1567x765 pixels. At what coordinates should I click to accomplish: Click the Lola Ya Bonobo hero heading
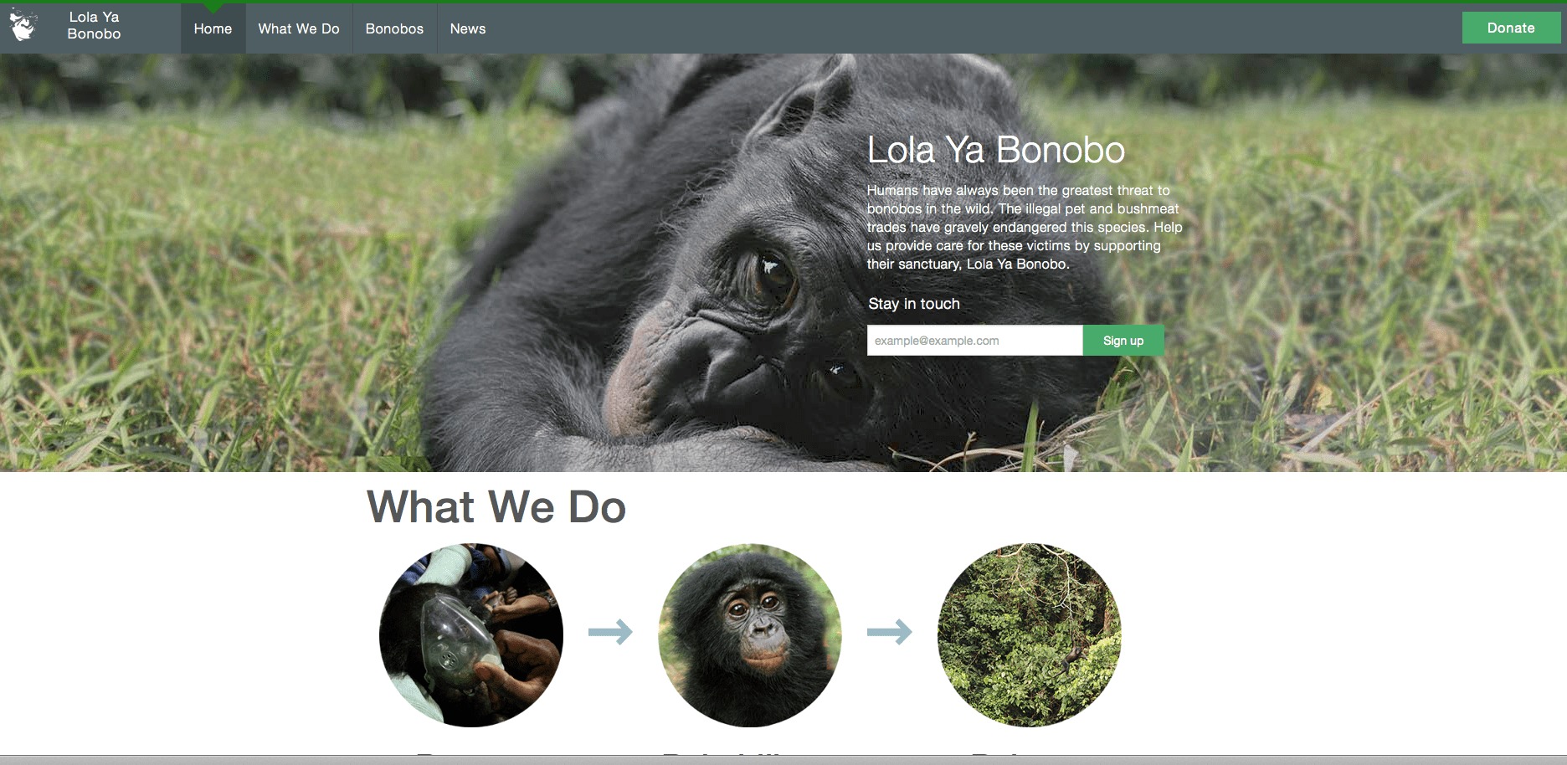click(996, 151)
